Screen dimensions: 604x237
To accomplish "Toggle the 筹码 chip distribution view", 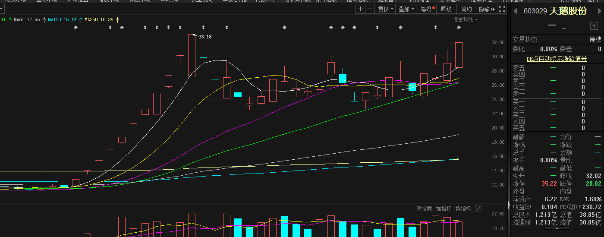I will coord(427,9).
